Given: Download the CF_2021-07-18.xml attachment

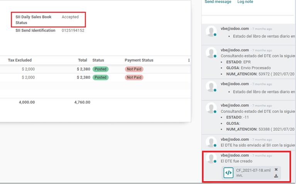Looking at the screenshot, I should (276, 176).
